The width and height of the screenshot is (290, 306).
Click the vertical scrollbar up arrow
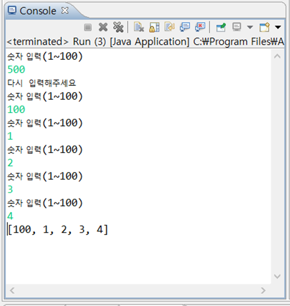coord(277,57)
